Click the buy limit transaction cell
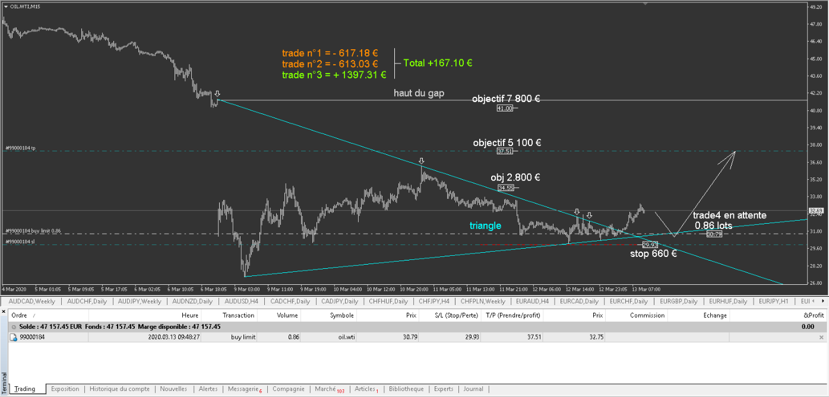This screenshot has width=829, height=397. pos(243,337)
